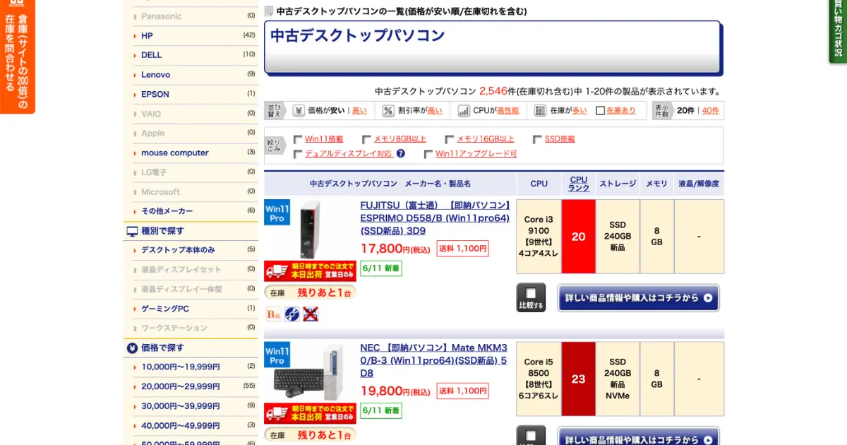Open その他メーカー category

(167, 211)
